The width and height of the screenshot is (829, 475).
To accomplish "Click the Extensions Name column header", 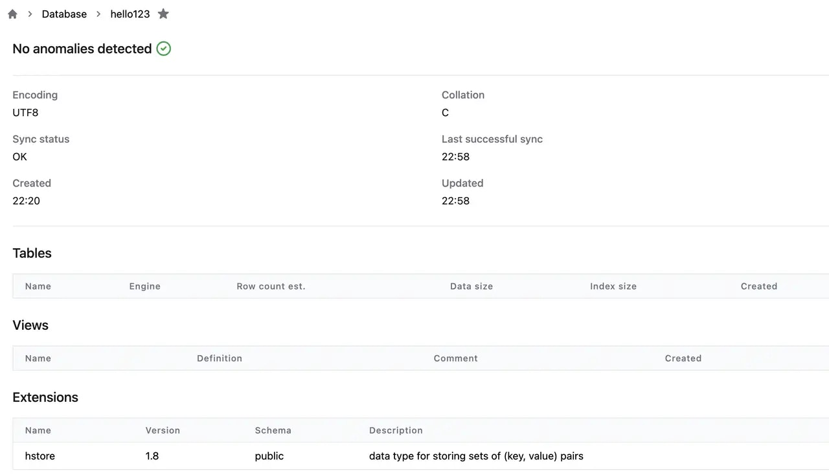I will 38,430.
